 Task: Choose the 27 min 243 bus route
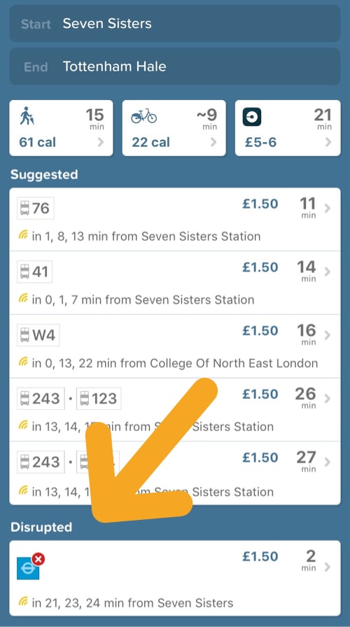(x=175, y=473)
